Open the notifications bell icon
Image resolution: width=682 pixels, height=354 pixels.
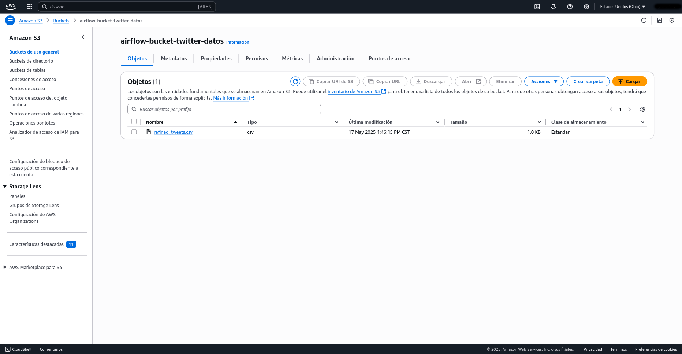click(553, 7)
